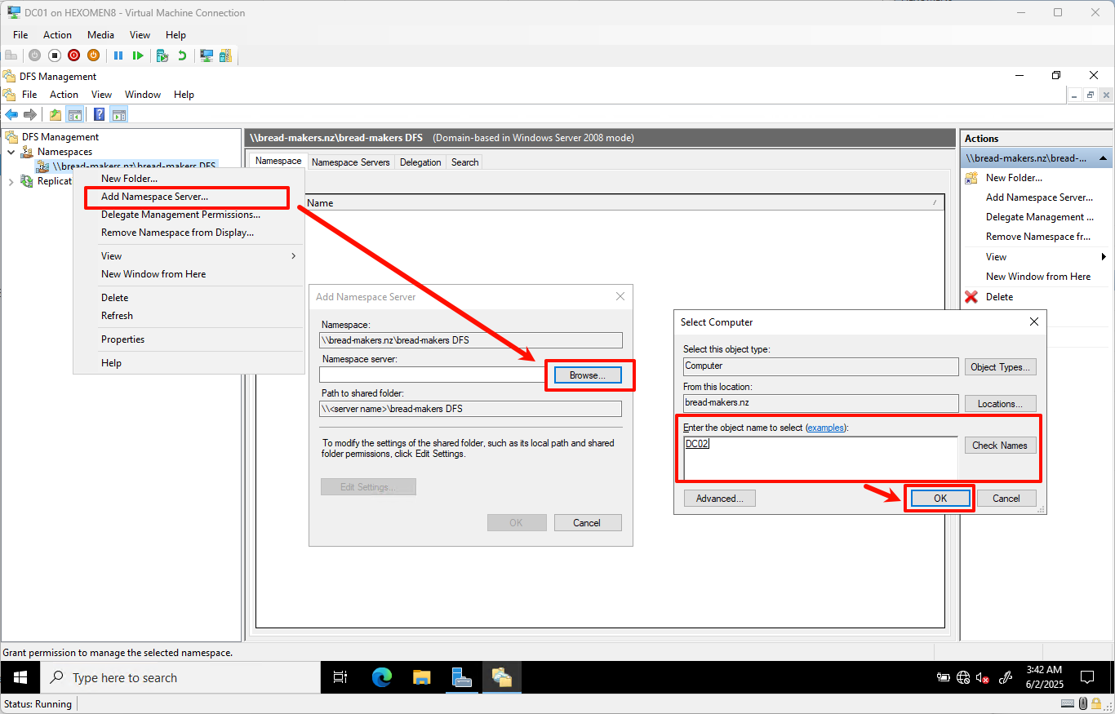Expand the Replication node in the tree
The width and height of the screenshot is (1115, 714).
11,180
